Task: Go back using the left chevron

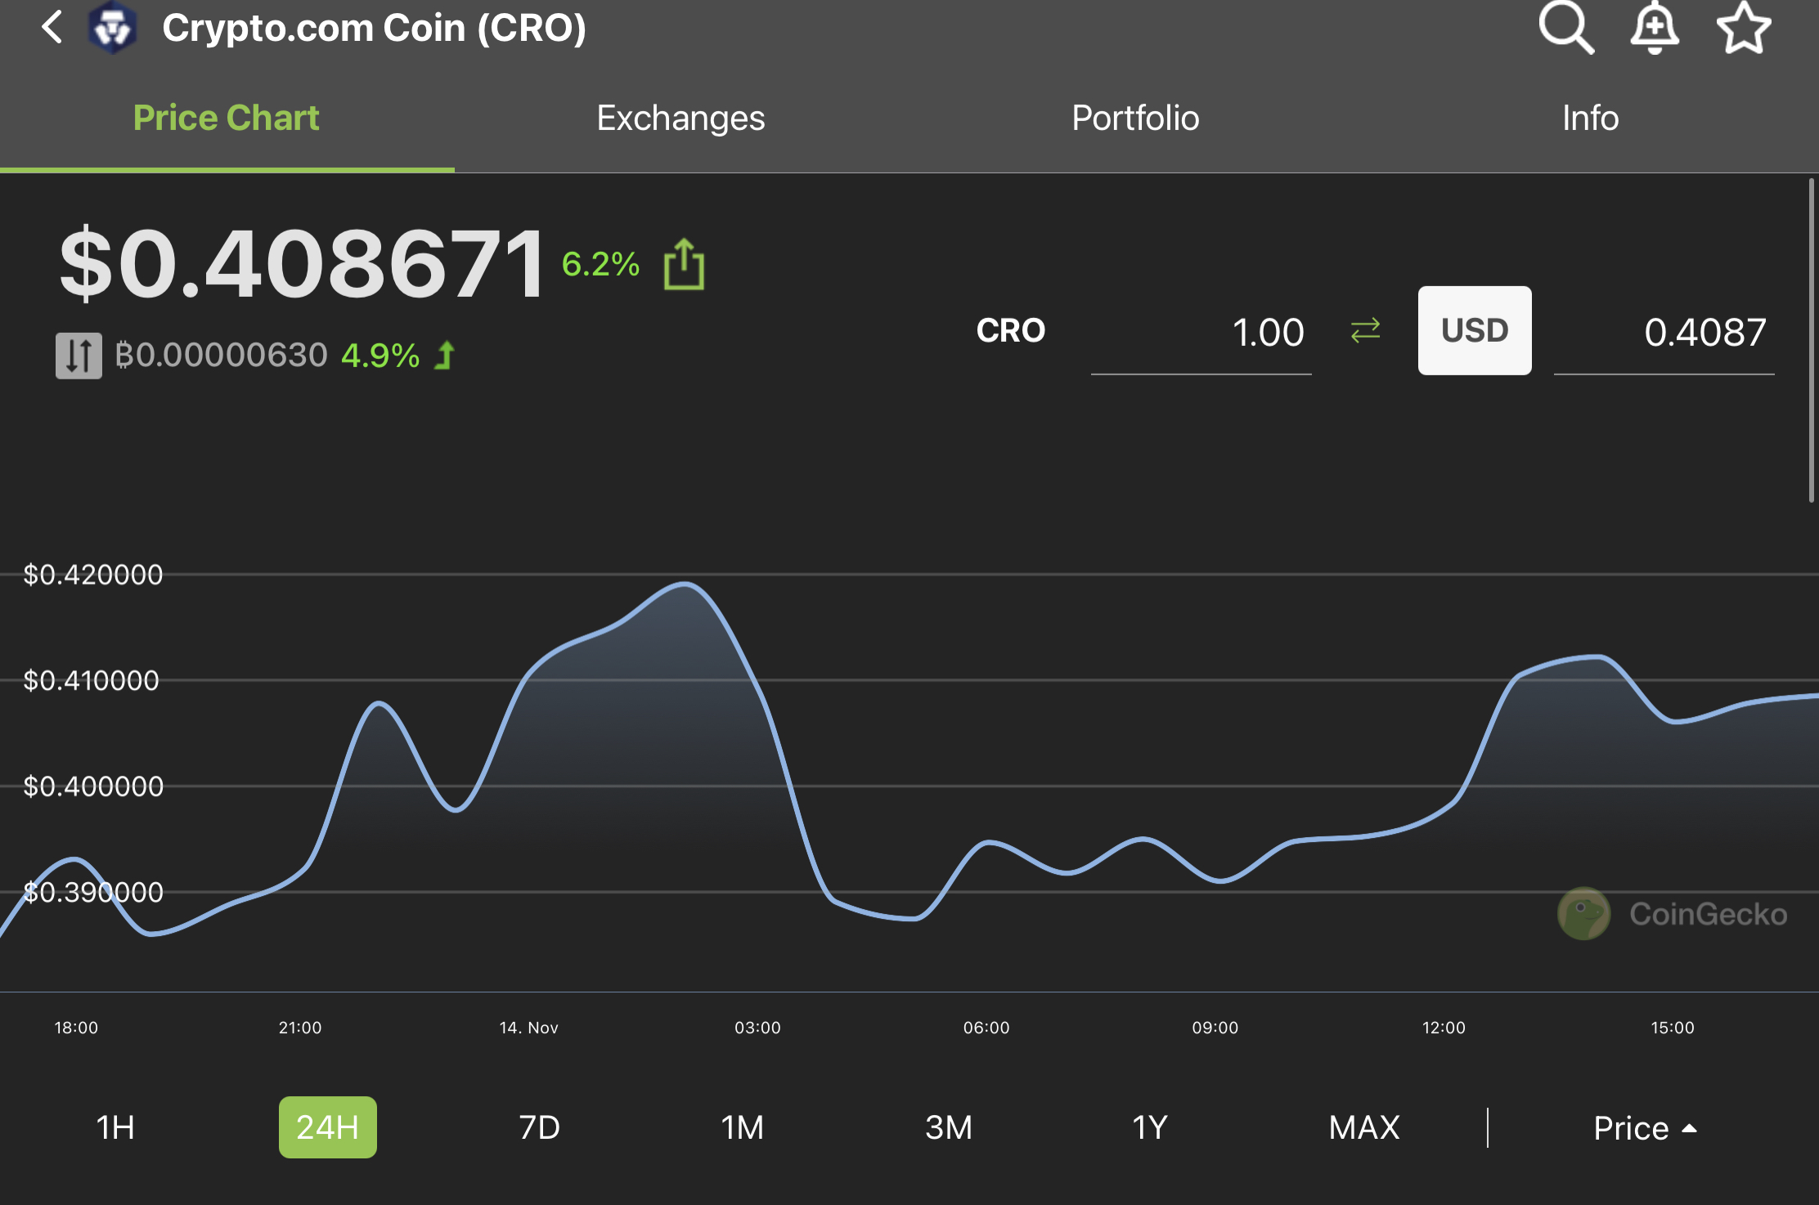Action: coord(52,28)
